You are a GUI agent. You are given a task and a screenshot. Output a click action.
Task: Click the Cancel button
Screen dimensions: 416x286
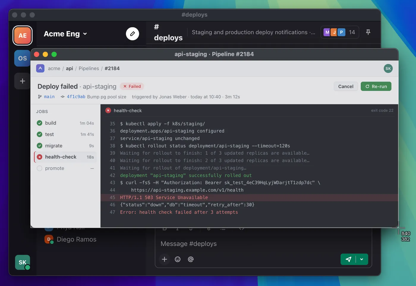click(x=346, y=86)
